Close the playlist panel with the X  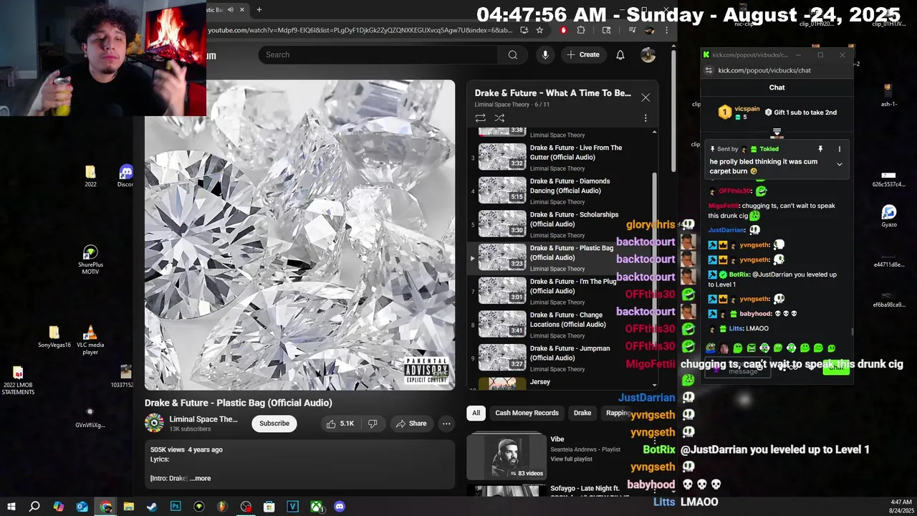tap(645, 97)
